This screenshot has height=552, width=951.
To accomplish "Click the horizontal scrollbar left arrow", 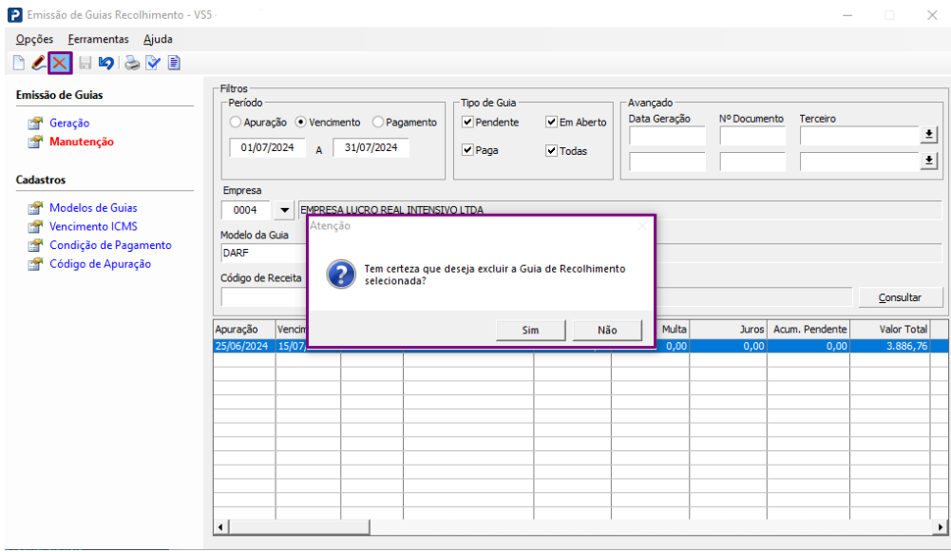I will (221, 526).
